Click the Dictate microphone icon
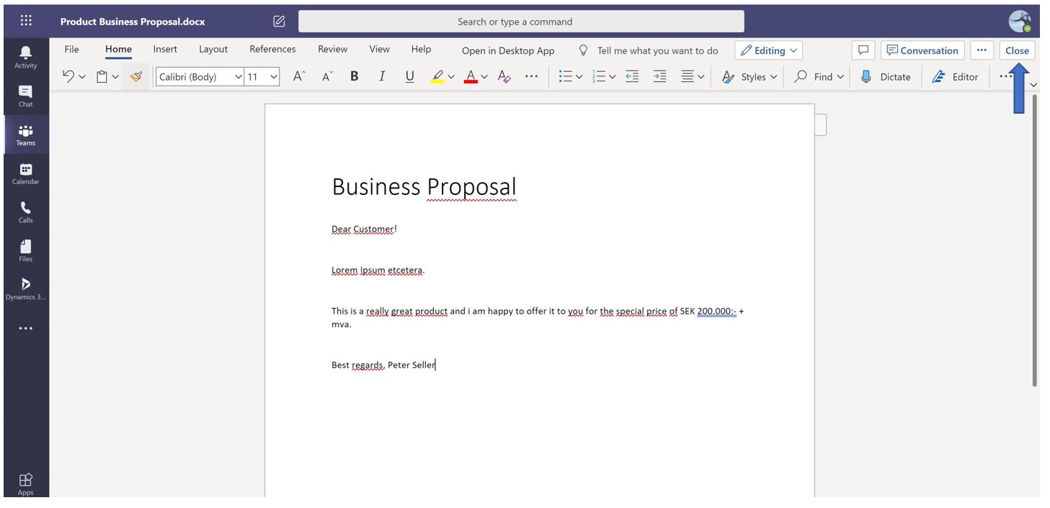 pos(866,76)
